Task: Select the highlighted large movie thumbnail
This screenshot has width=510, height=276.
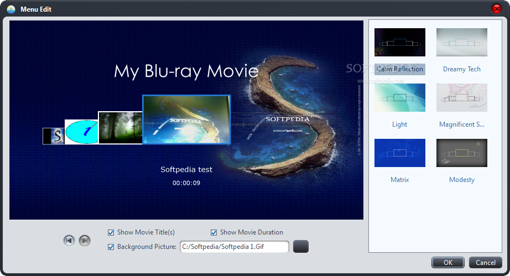Action: click(x=187, y=119)
